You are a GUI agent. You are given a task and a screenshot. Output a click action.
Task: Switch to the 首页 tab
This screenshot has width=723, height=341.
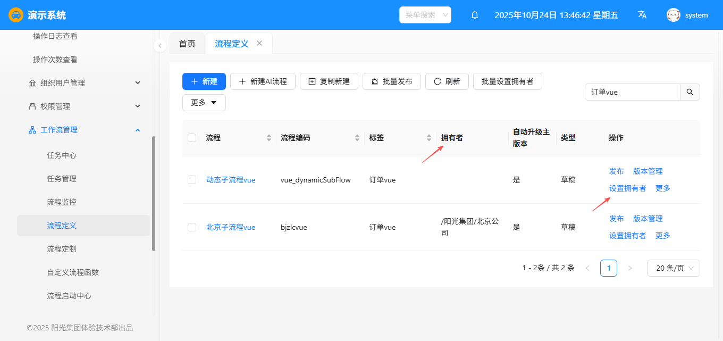point(187,44)
